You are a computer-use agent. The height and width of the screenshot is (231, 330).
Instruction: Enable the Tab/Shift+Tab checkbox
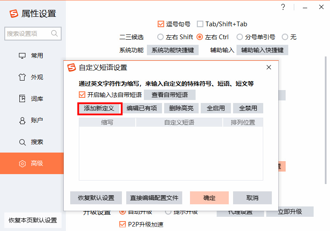tap(200, 24)
